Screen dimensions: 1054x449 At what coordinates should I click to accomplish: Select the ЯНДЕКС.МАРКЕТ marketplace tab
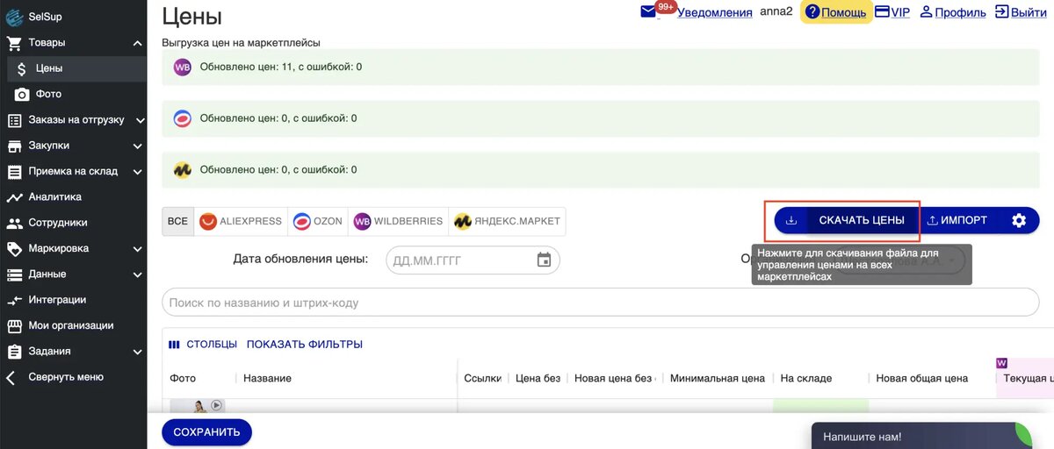pos(507,221)
